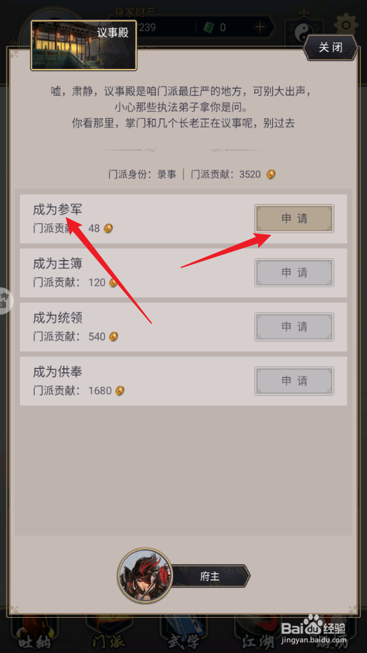Tap the green jade currency icon

[x=208, y=28]
